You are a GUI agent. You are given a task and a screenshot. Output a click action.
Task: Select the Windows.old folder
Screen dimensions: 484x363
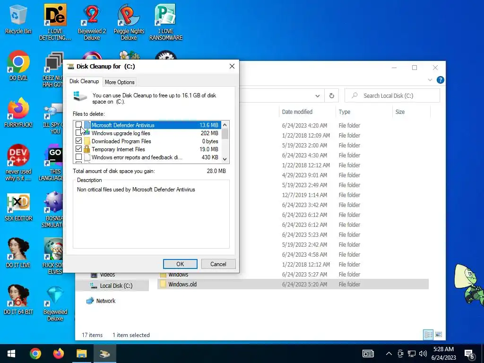click(293, 284)
